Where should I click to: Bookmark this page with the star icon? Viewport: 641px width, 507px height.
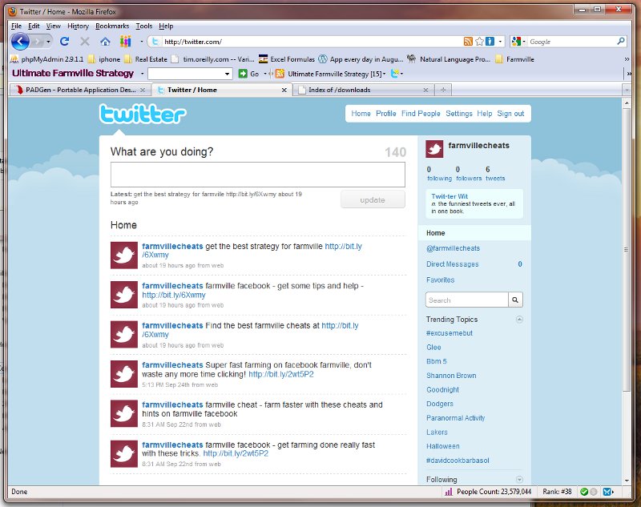(479, 42)
